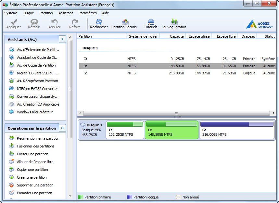Click the Disque 1 group heading

click(x=90, y=48)
